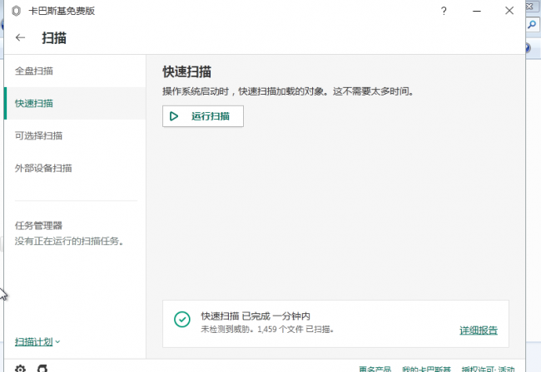The image size is (541, 372).
Task: Click the 未检测到威胁。1,459 个文件 已扫描 text
Action: coord(267,330)
